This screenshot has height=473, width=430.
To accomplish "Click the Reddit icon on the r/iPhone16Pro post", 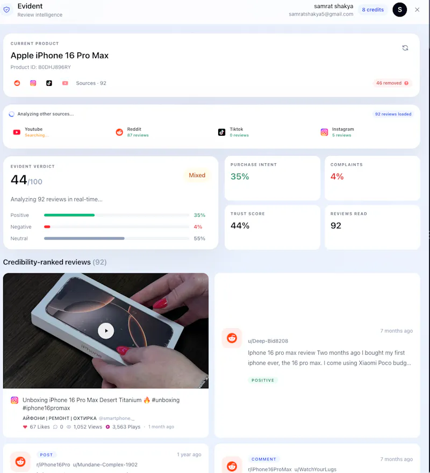I will pos(20,462).
